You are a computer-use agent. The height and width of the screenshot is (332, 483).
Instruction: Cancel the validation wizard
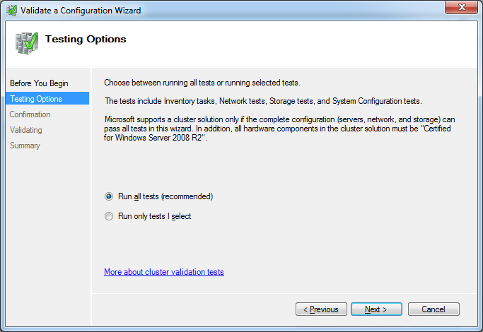pos(433,309)
